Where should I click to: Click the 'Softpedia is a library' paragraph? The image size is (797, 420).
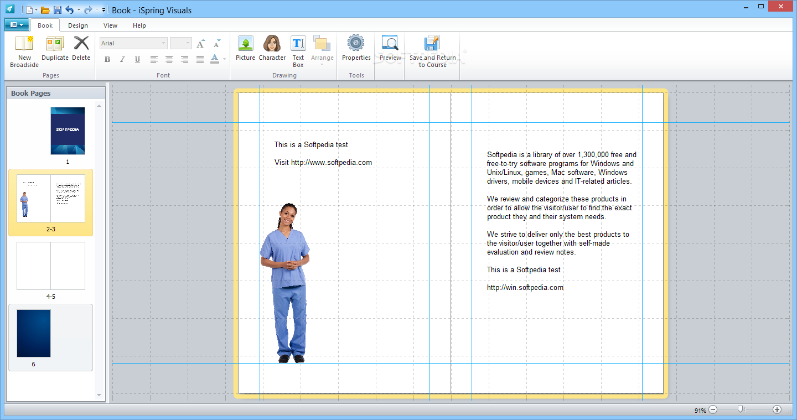click(x=562, y=168)
